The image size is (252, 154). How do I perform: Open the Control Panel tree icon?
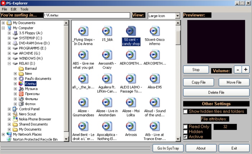click(15, 109)
